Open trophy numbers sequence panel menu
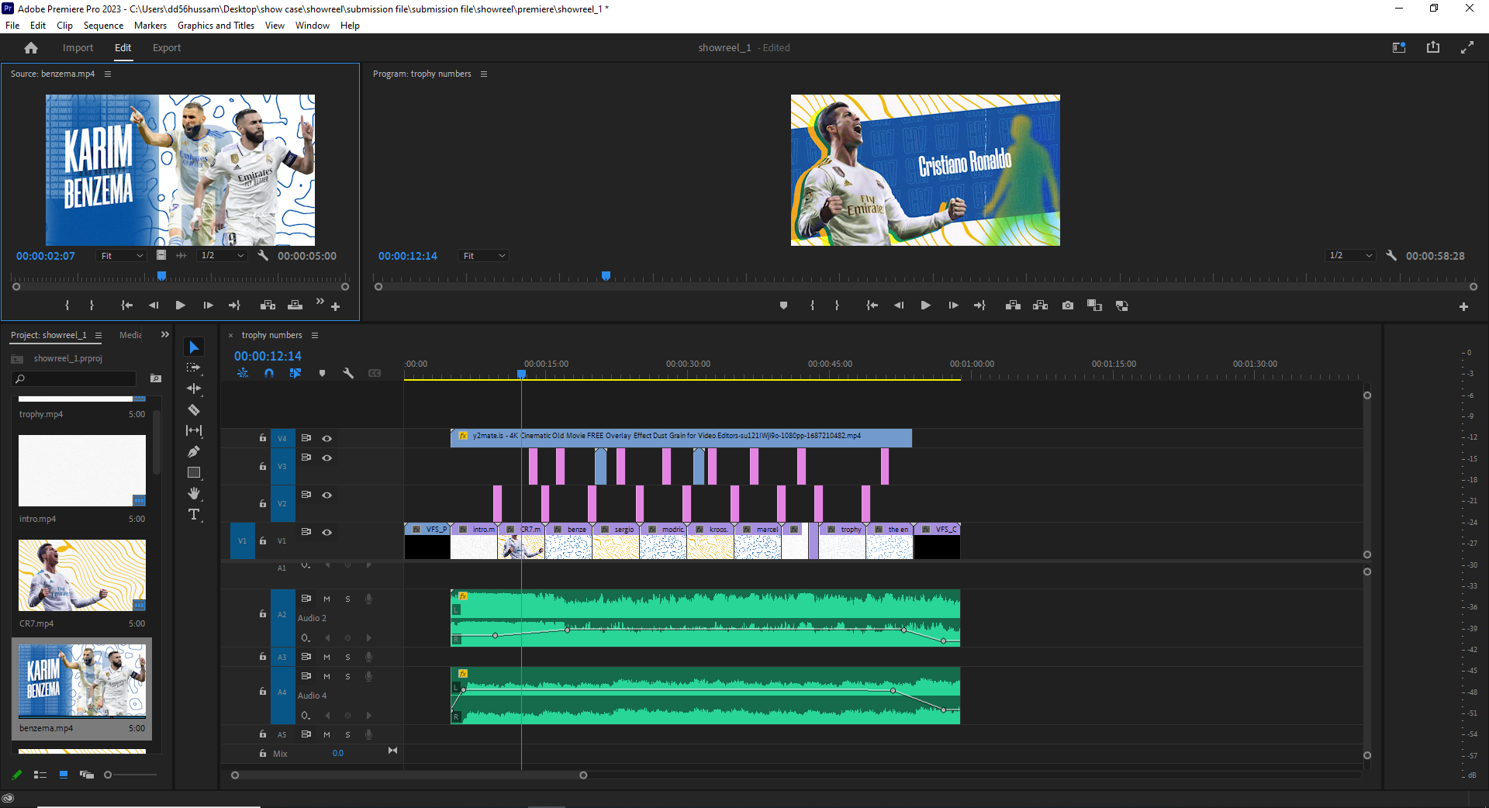The image size is (1489, 808). [315, 335]
